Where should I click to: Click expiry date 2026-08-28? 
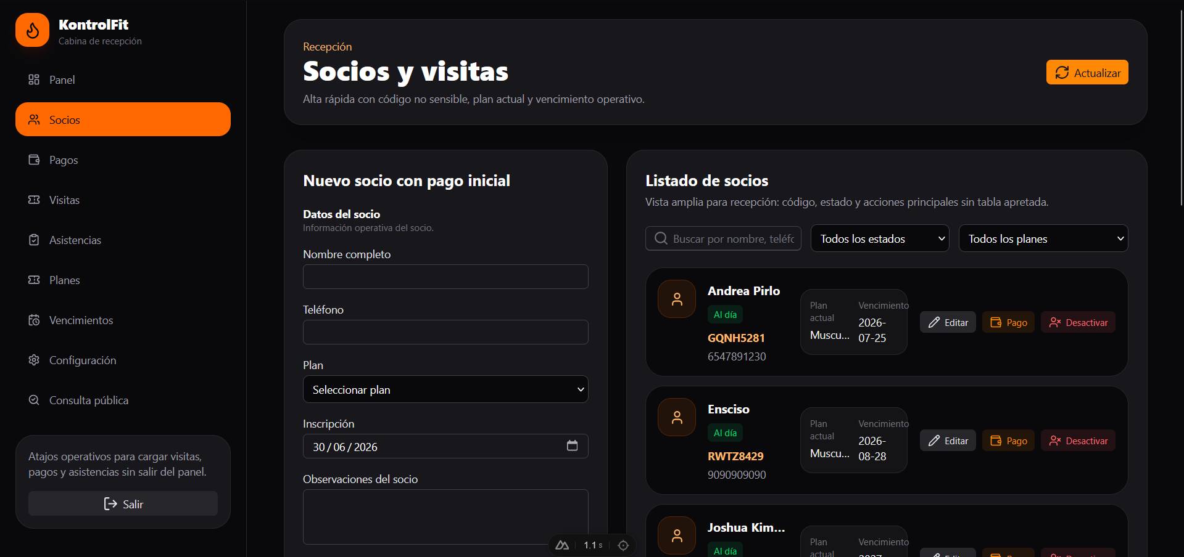coord(872,449)
